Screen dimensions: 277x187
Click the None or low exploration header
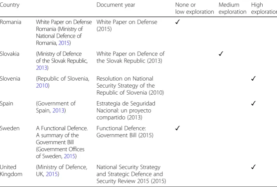click(195, 8)
